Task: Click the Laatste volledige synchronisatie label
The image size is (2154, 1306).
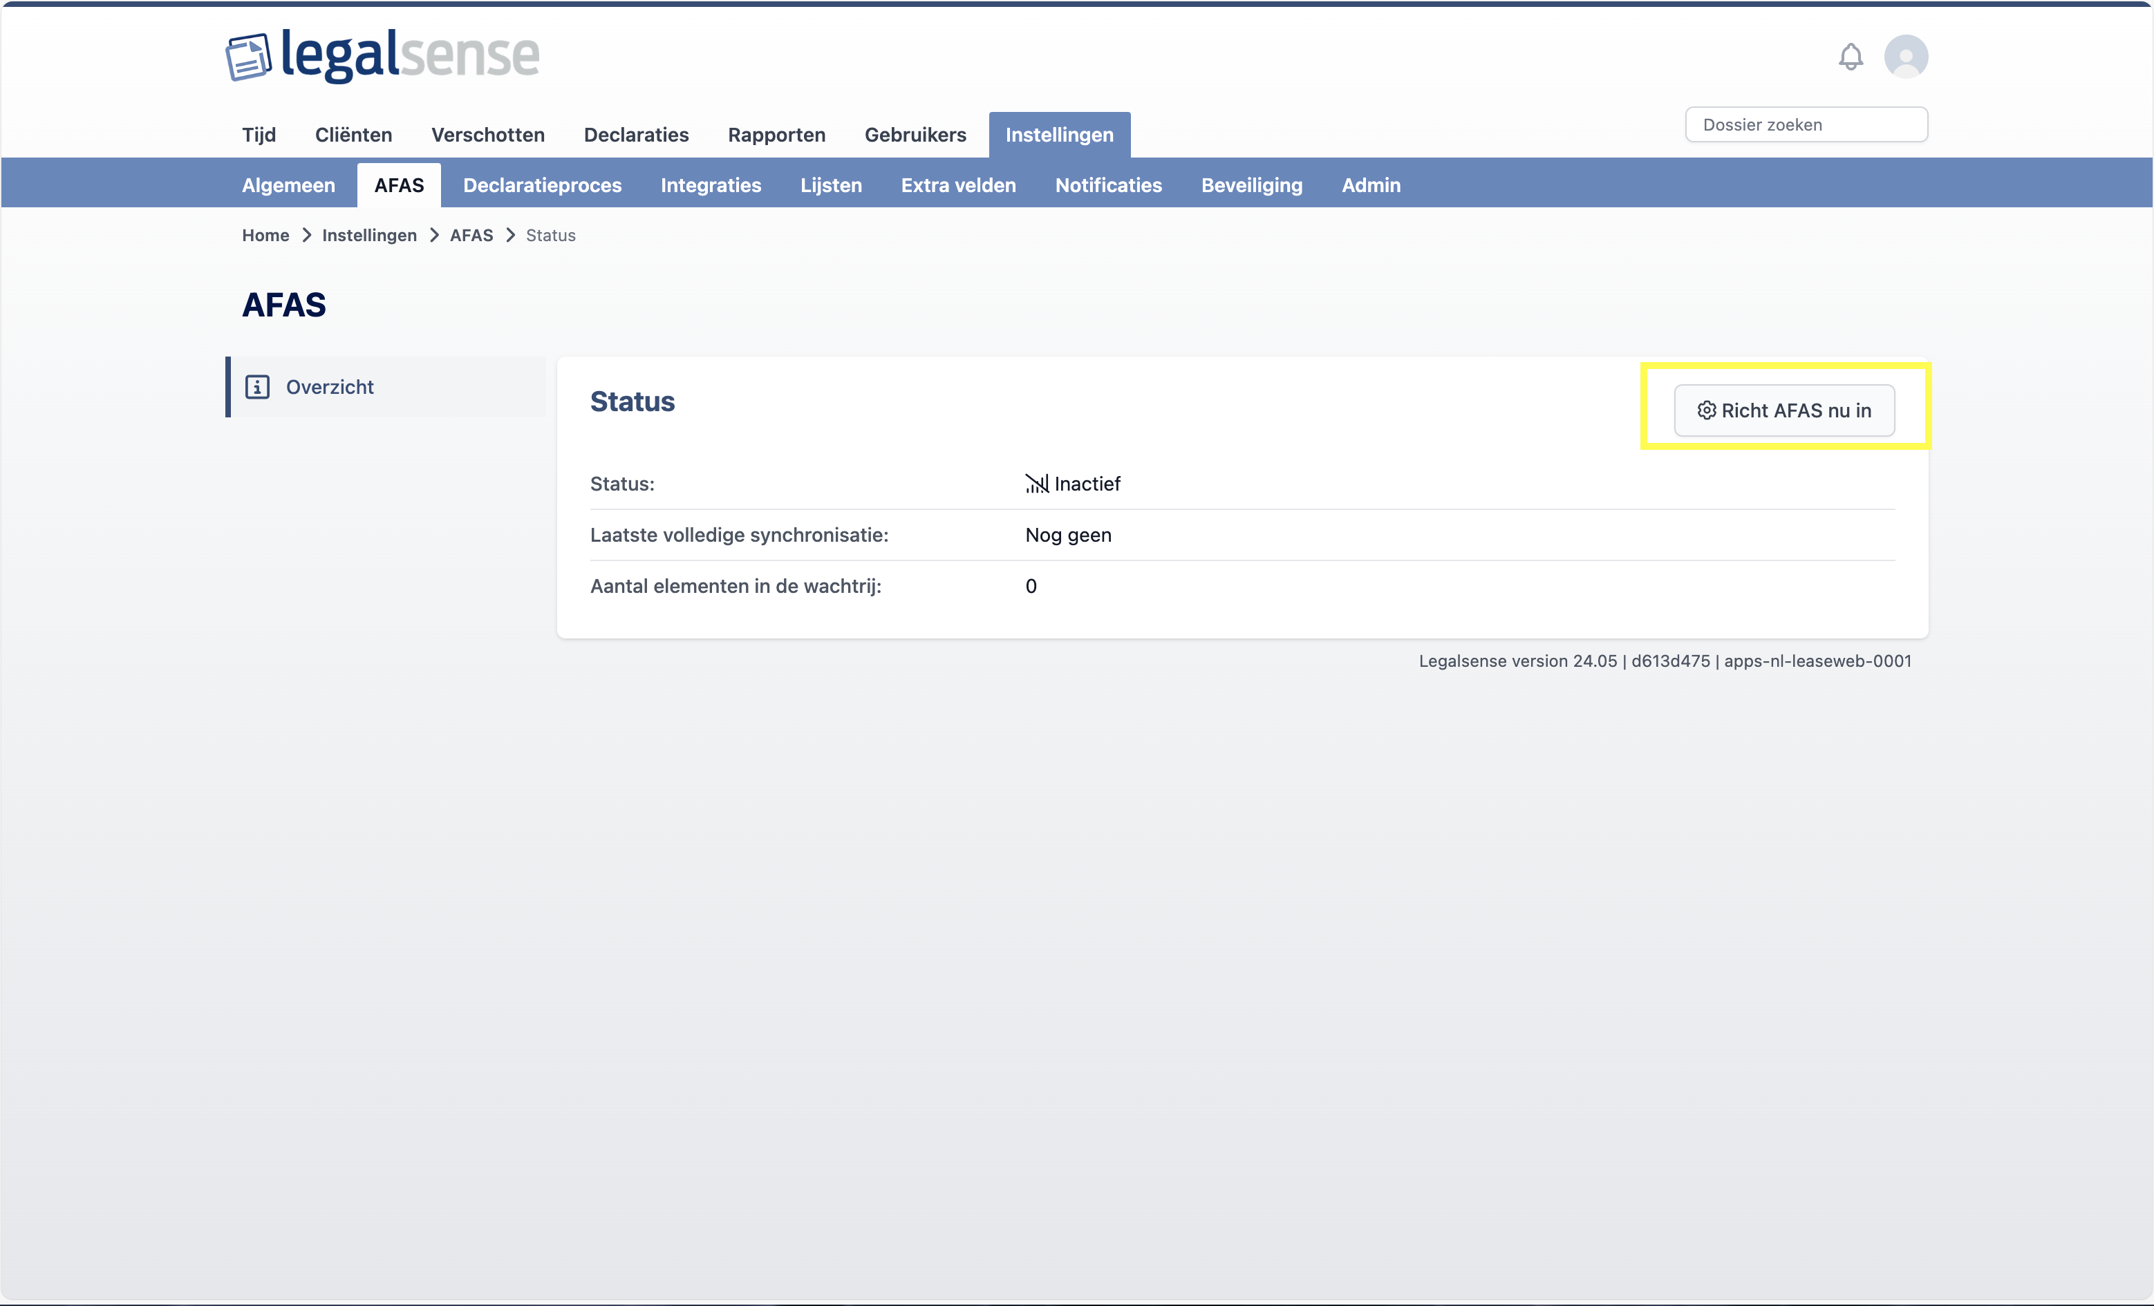Action: (x=739, y=535)
